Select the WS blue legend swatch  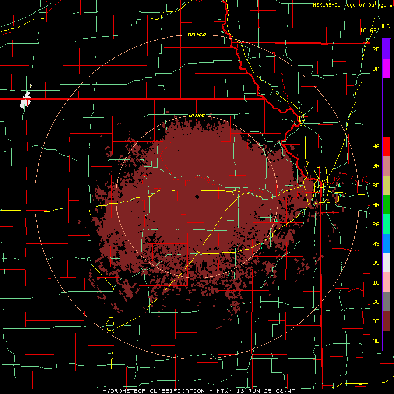click(387, 243)
